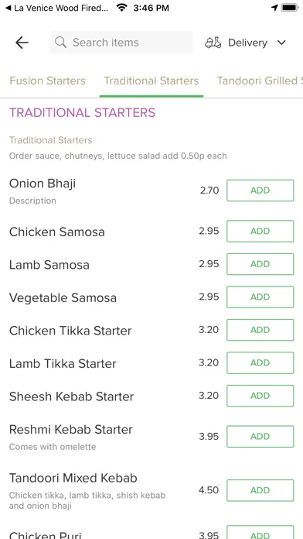The width and height of the screenshot is (303, 539).
Task: Select the Traditional Starters tab
Action: [151, 81]
